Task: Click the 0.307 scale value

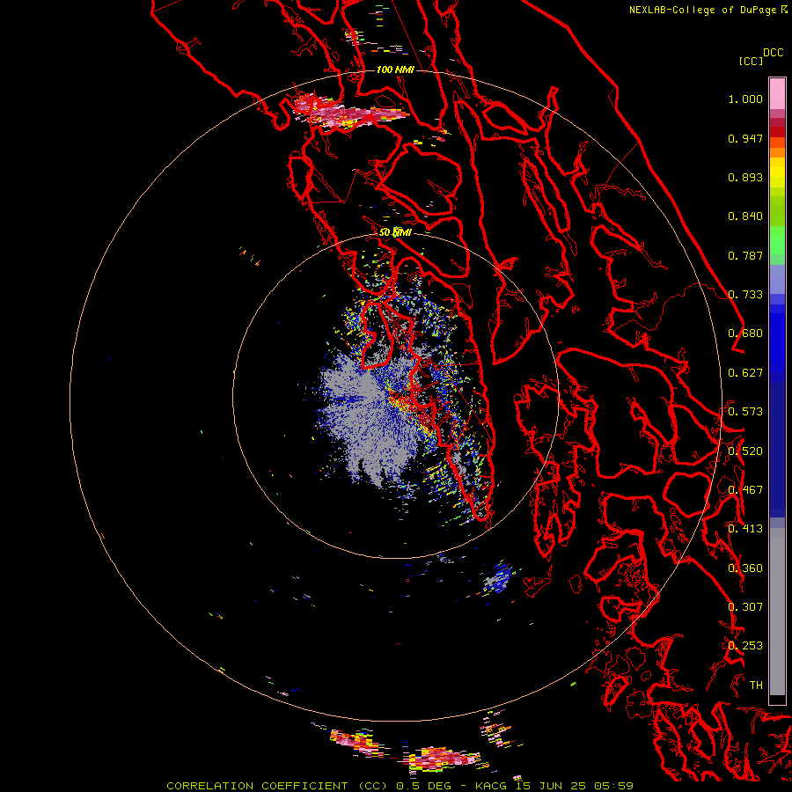Action: [x=745, y=607]
